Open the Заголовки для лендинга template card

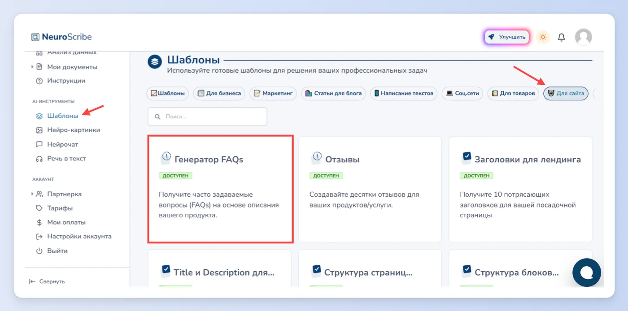click(x=520, y=189)
